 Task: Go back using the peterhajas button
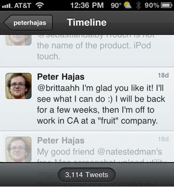tap(28, 23)
